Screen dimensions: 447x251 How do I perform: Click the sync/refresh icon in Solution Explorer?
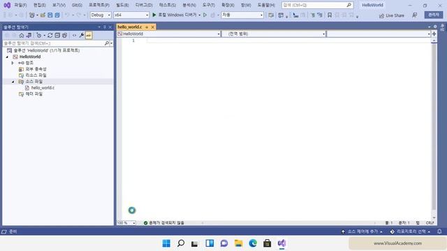(50, 36)
